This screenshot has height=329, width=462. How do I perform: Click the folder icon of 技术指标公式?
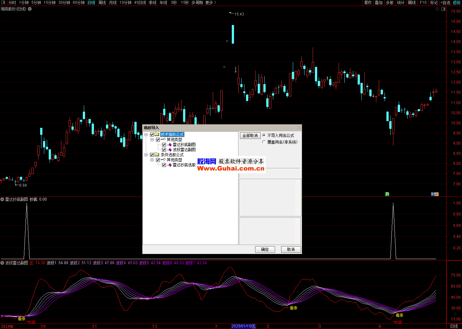click(x=157, y=134)
